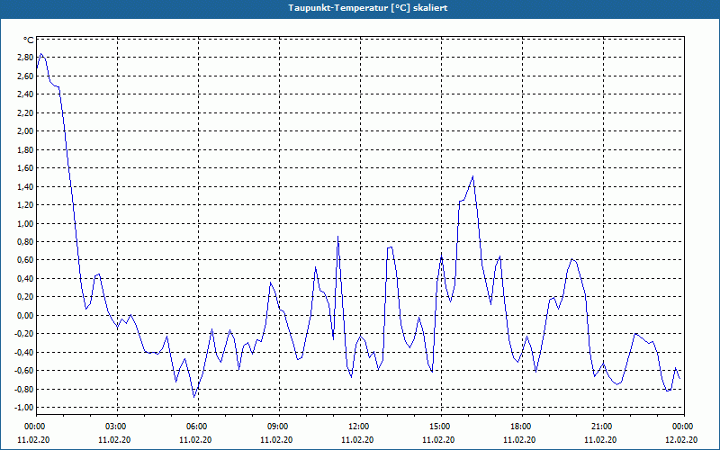The width and height of the screenshot is (720, 450).
Task: Select the '1,00' y-axis value
Action: [26, 223]
